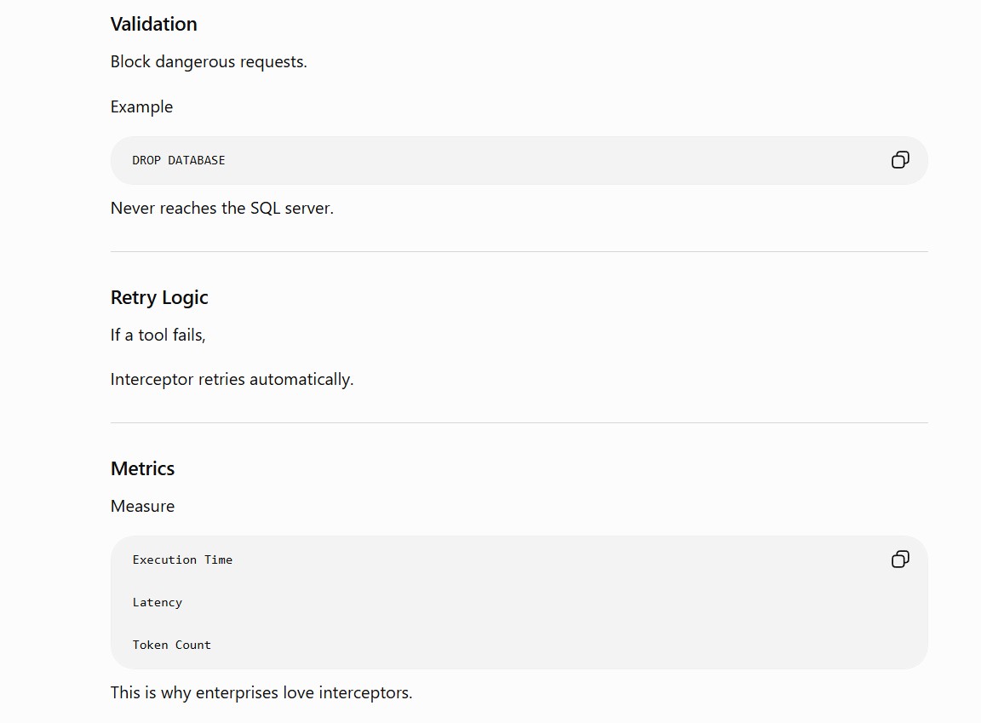981x723 pixels.
Task: Click the 'Block dangerous requests.' sentence
Action: [209, 62]
